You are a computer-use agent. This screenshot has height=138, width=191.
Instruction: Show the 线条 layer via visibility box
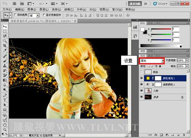[142, 72]
